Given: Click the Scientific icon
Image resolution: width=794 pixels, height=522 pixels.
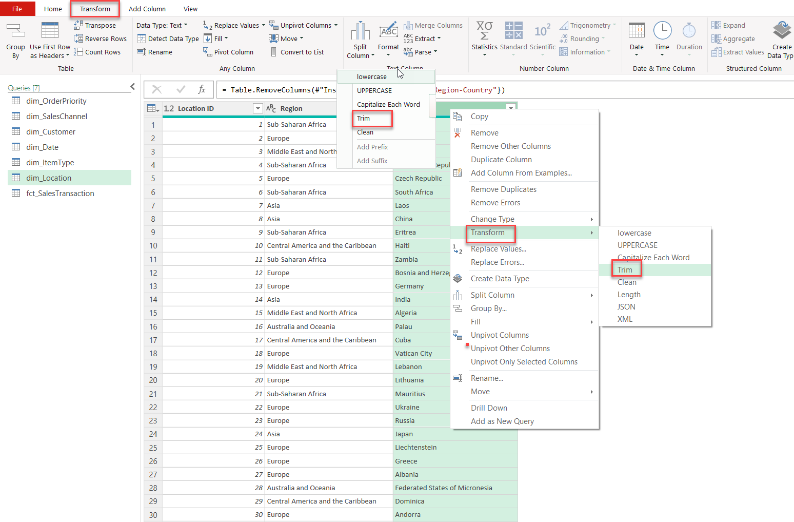Looking at the screenshot, I should click(542, 31).
